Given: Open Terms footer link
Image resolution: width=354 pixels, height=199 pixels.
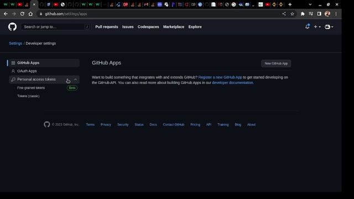Looking at the screenshot, I should [x=90, y=124].
